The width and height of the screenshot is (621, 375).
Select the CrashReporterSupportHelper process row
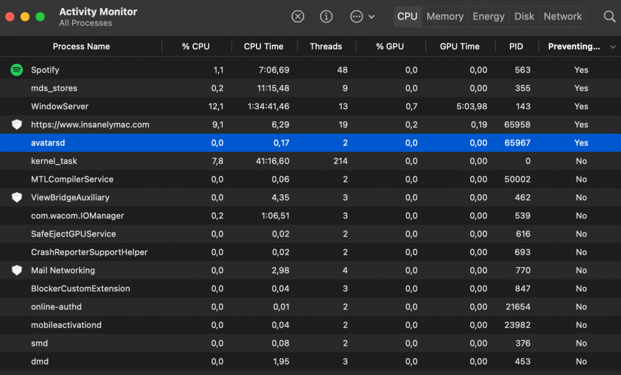(x=310, y=252)
